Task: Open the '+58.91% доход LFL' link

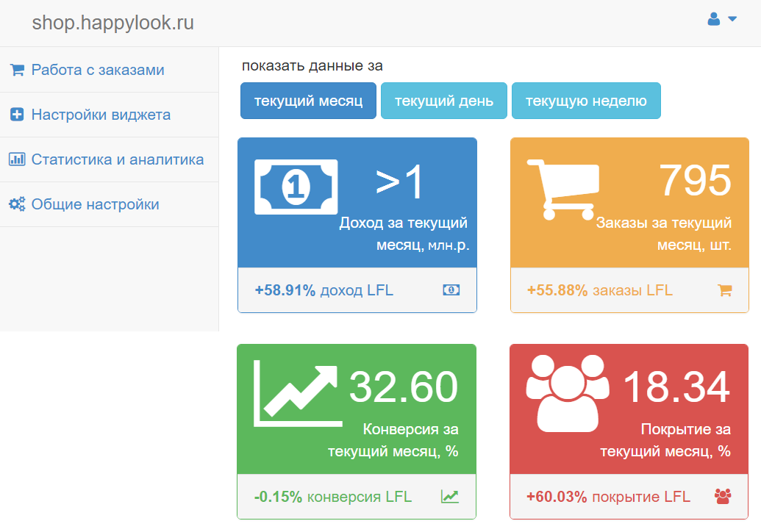Action: [324, 290]
